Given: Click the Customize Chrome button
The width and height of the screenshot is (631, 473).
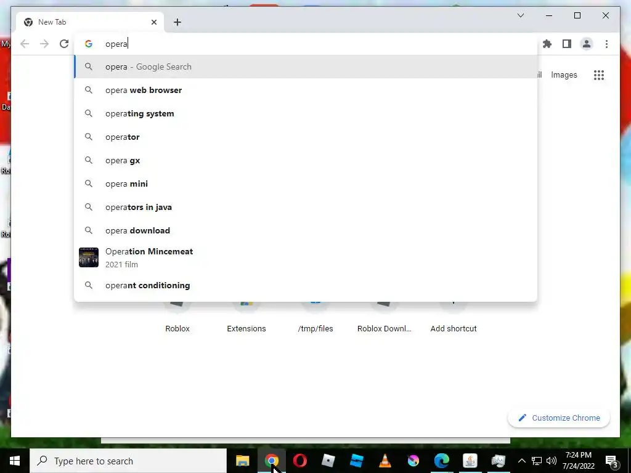Looking at the screenshot, I should [x=559, y=418].
